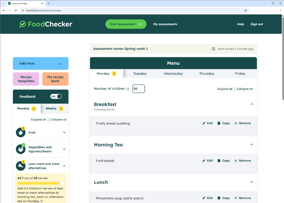
Task: Click the FoodChecker logo icon
Action: tap(23, 24)
